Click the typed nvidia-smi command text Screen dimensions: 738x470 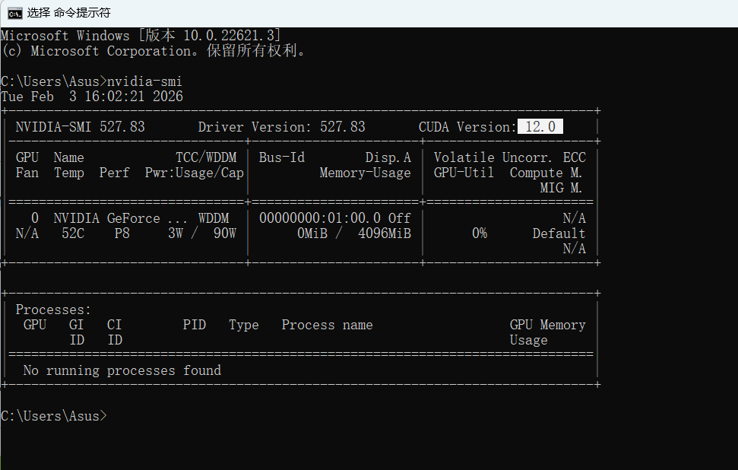[x=144, y=81]
